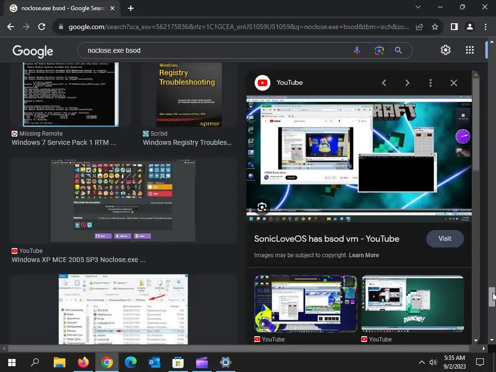
Task: Open preview panel more options
Action: tap(430, 83)
